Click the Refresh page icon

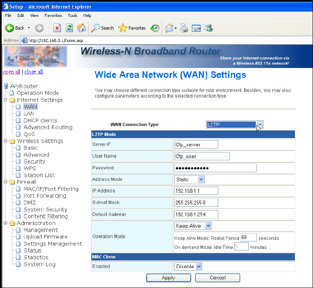click(x=69, y=28)
